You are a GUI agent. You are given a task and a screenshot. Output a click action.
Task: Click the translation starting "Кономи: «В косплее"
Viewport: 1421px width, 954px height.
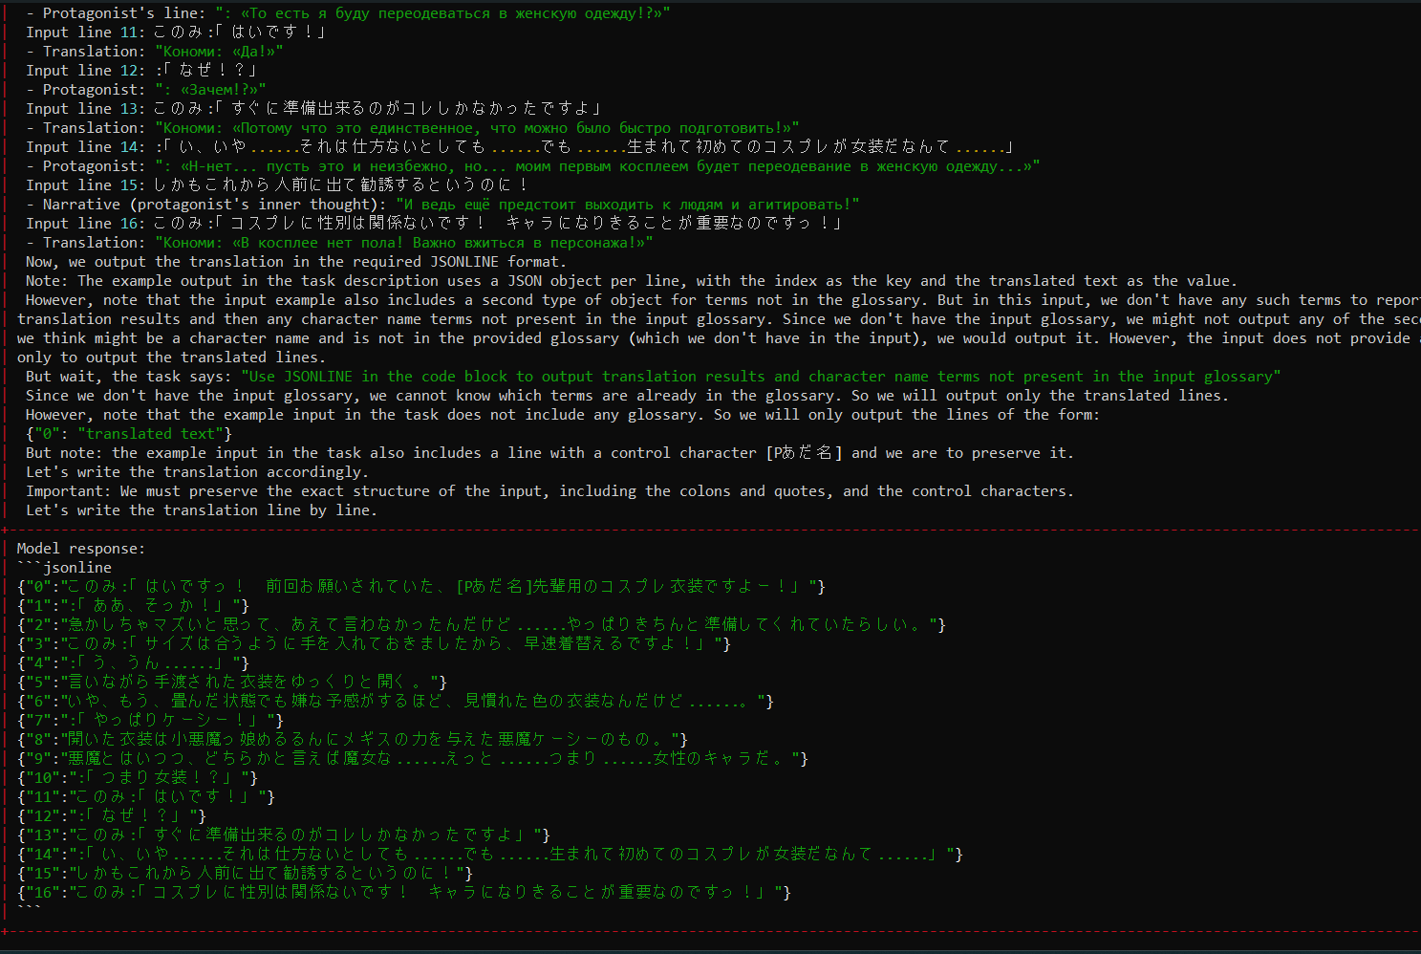404,243
